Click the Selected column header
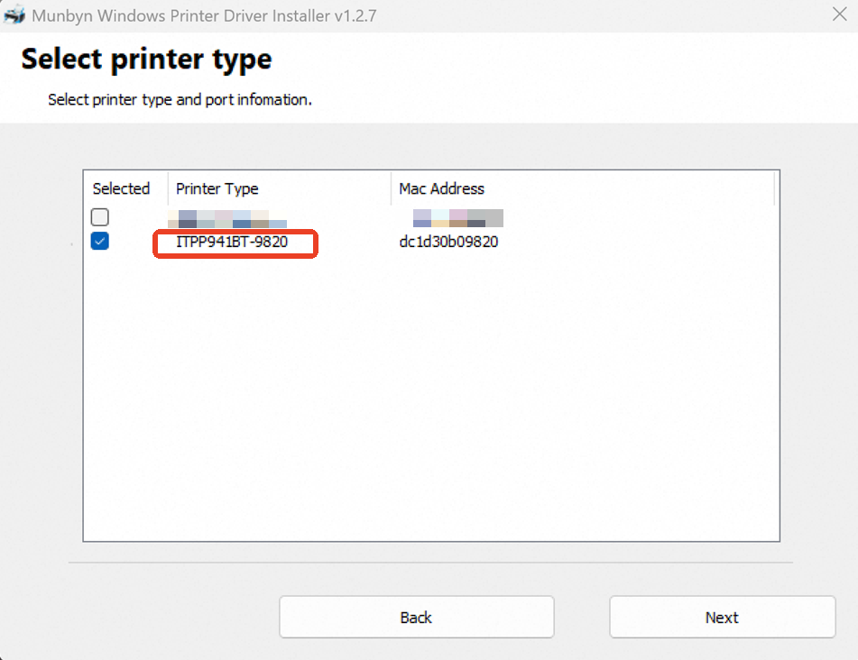The width and height of the screenshot is (858, 660). (121, 188)
